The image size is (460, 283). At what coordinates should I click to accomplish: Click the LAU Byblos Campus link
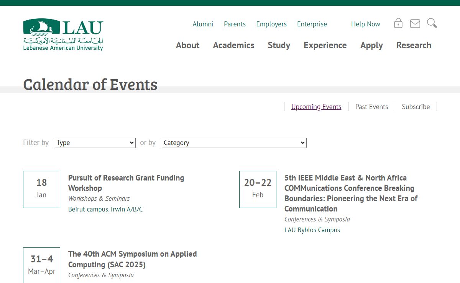click(312, 230)
